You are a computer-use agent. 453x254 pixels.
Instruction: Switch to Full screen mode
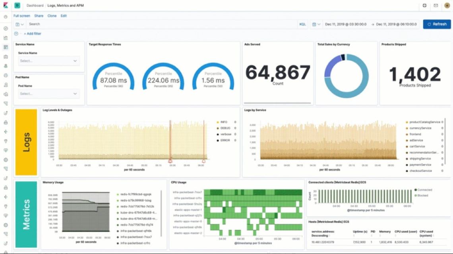[x=21, y=16]
